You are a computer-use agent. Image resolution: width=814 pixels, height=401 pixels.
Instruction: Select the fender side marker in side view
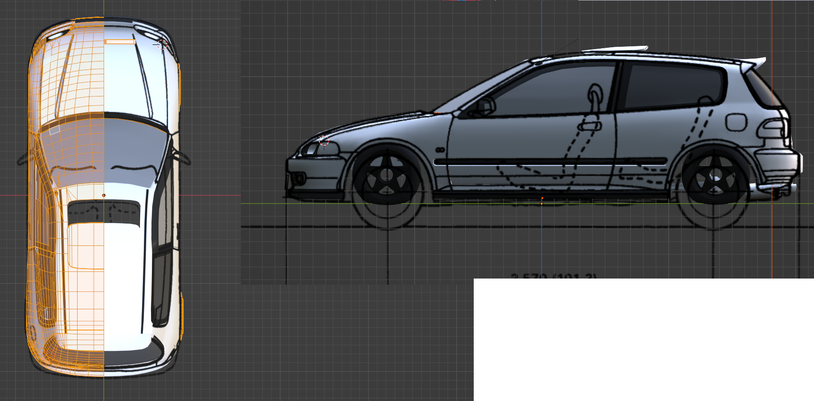tap(440, 150)
